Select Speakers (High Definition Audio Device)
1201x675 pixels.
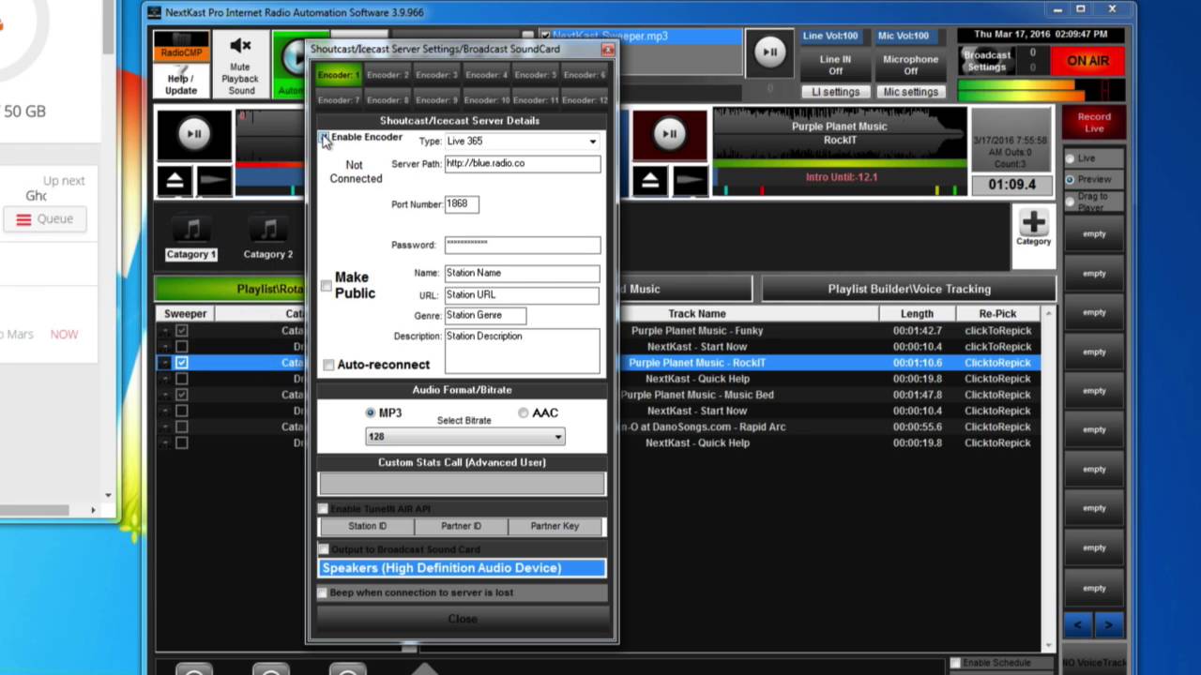[462, 568]
